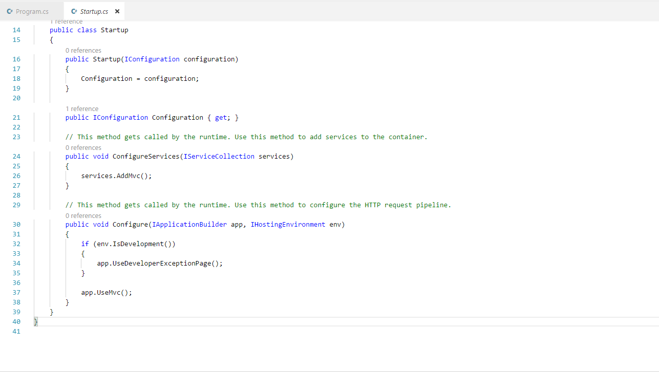Switch to the Program.cs tab
Viewport: 659px width, 372px height.
point(32,11)
